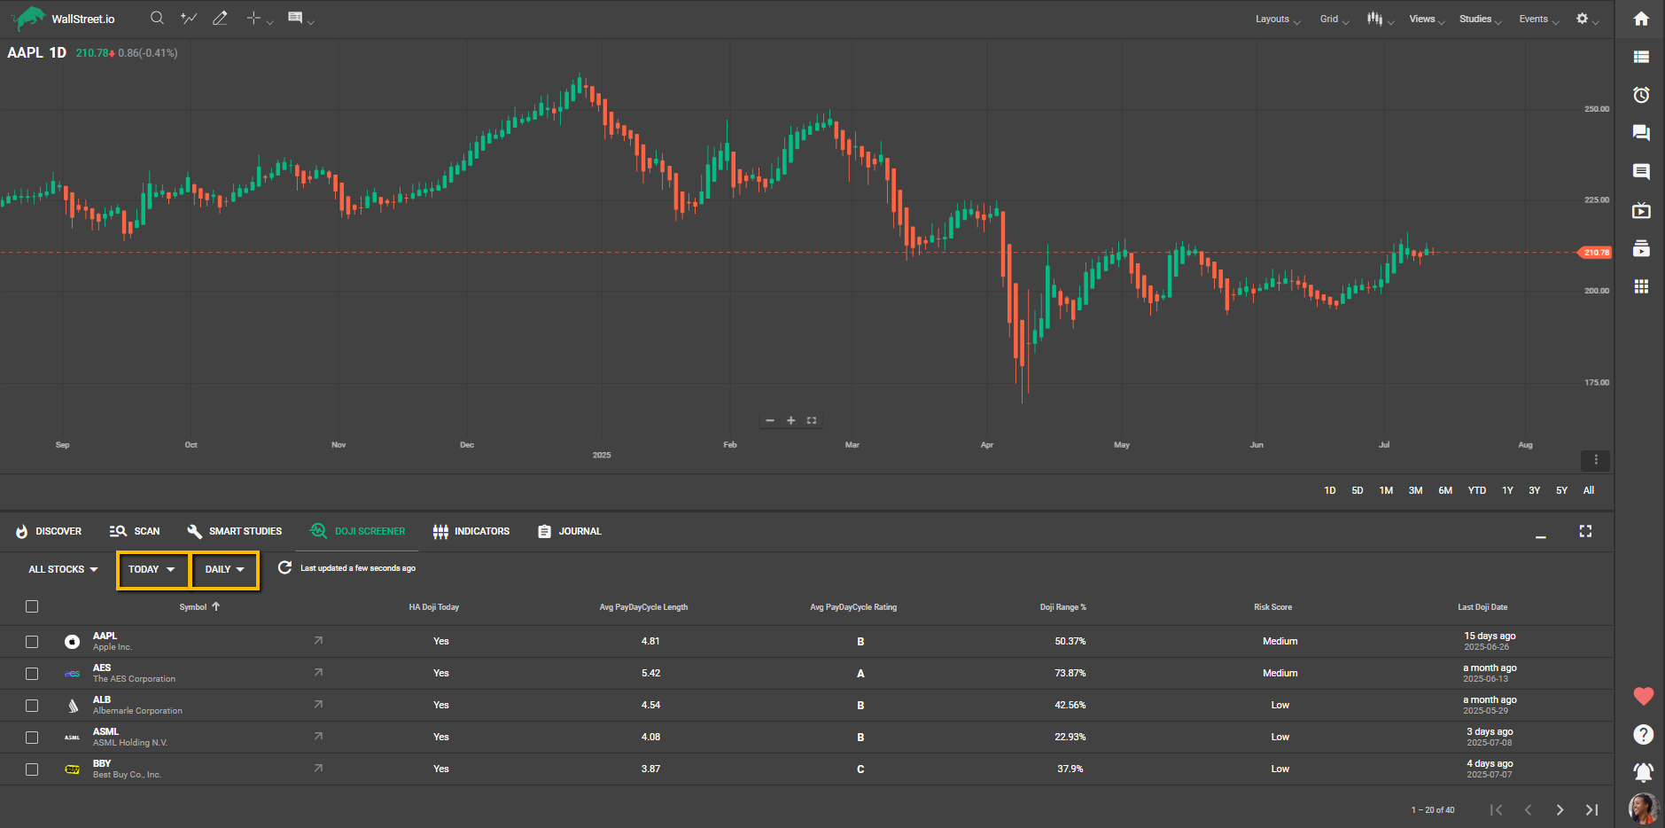The width and height of the screenshot is (1665, 828).
Task: Check the BBY row checkbox
Action: 32,769
